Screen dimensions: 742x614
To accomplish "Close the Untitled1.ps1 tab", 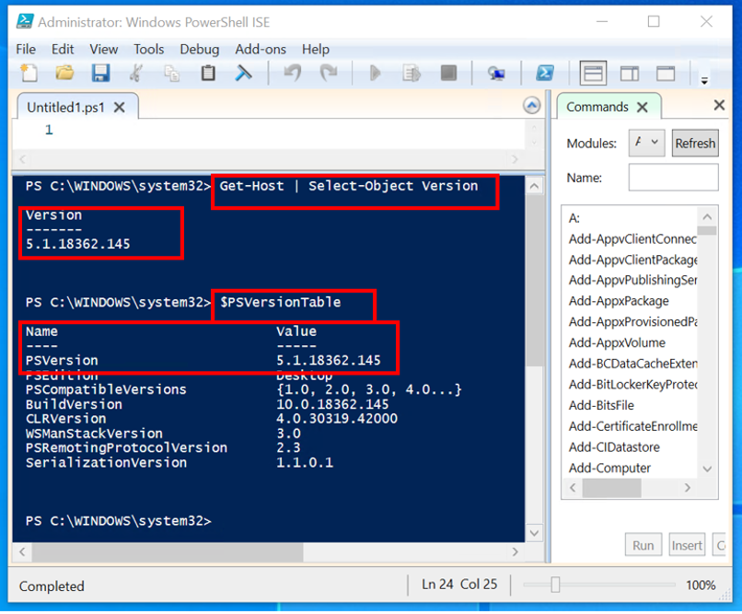I will pyautogui.click(x=120, y=108).
